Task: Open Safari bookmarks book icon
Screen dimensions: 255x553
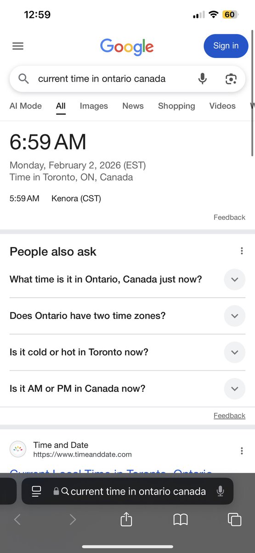Action: pos(181,520)
